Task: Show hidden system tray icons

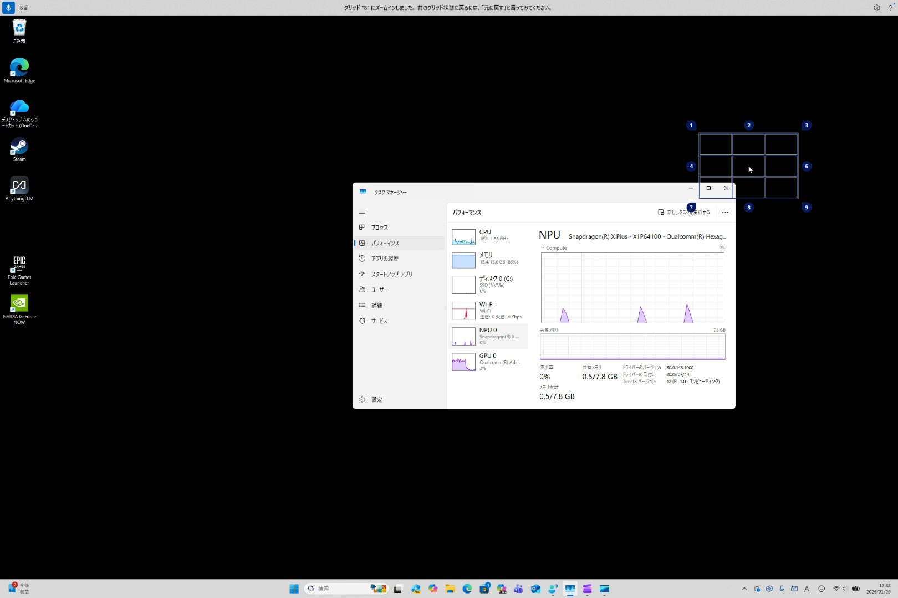Action: pos(744,589)
